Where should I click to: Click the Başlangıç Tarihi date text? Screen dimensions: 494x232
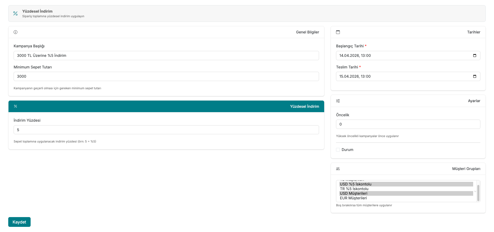pyautogui.click(x=355, y=56)
